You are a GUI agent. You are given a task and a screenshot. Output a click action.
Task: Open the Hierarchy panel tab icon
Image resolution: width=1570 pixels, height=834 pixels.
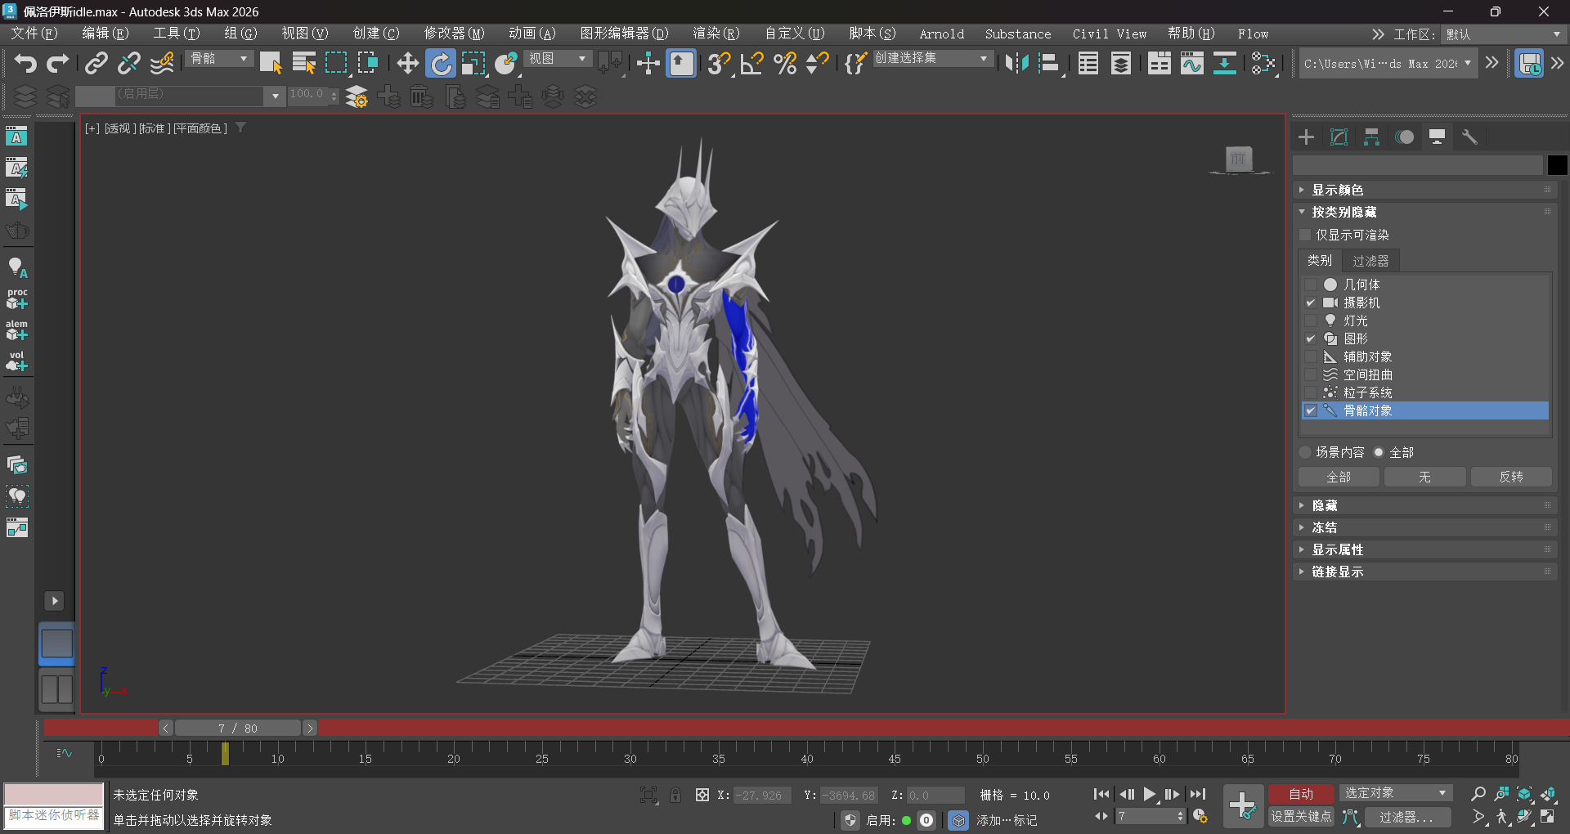[1372, 137]
